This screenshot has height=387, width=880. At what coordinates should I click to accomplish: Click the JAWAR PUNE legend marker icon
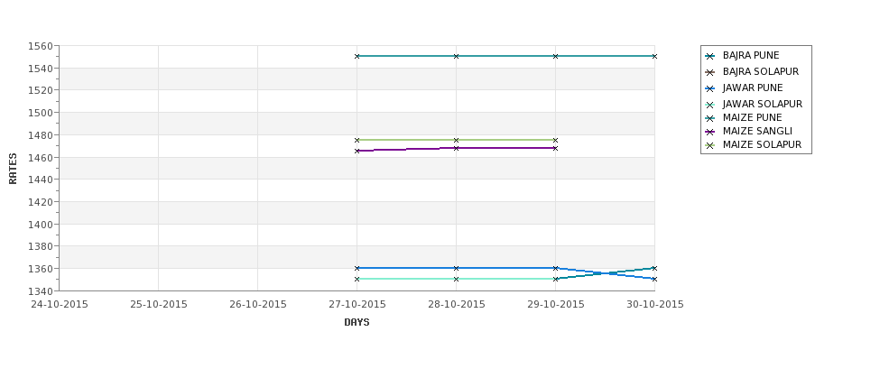coord(710,88)
